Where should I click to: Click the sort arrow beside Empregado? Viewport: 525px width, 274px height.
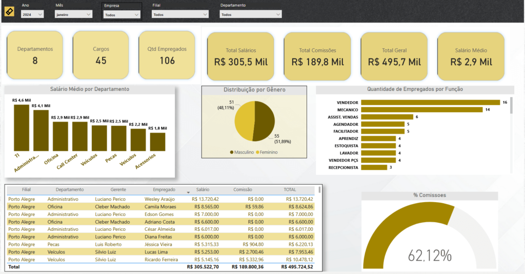point(188,192)
